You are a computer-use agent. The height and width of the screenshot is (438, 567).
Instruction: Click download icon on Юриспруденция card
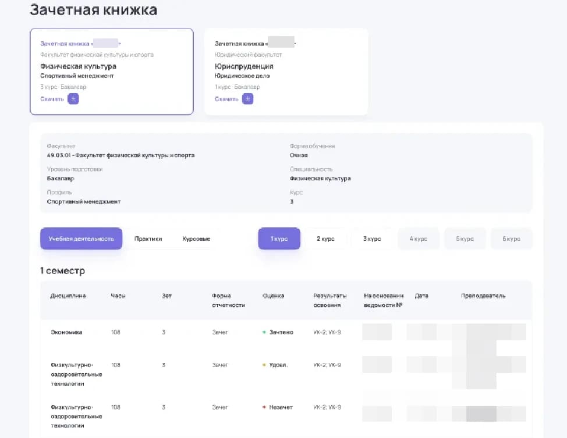coord(247,99)
